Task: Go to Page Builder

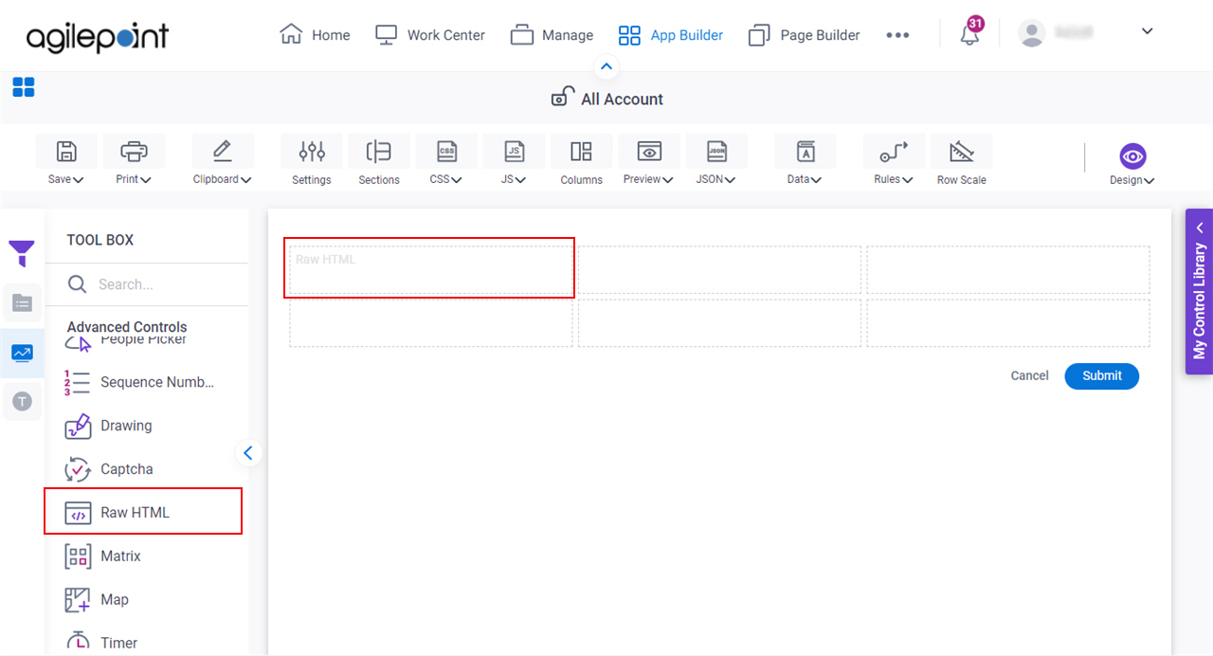Action: coord(804,34)
